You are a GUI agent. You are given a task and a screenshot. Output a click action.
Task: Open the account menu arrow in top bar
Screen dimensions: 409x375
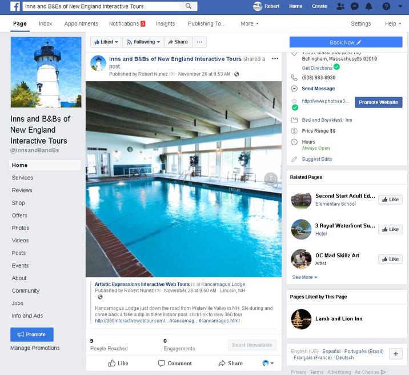400,6
